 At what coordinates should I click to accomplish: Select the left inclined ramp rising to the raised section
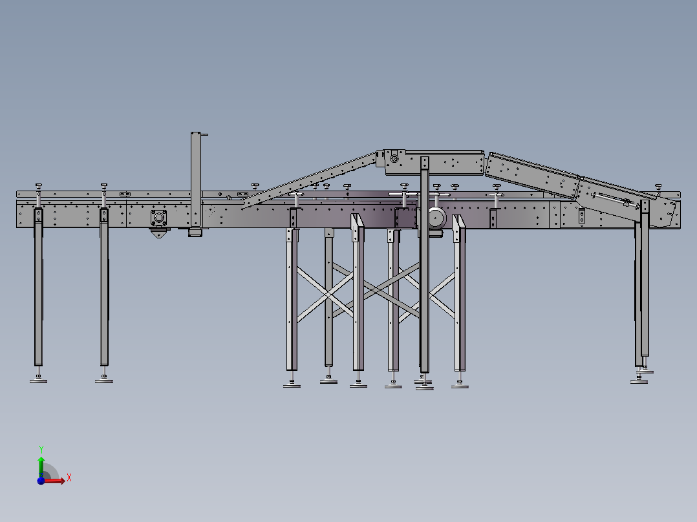309,181
